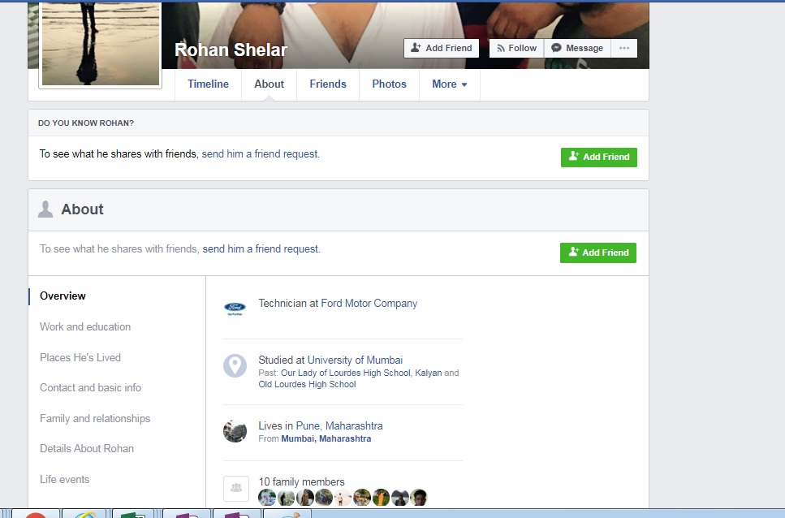Click friend request link in About section
785x518 pixels.
[x=261, y=248]
